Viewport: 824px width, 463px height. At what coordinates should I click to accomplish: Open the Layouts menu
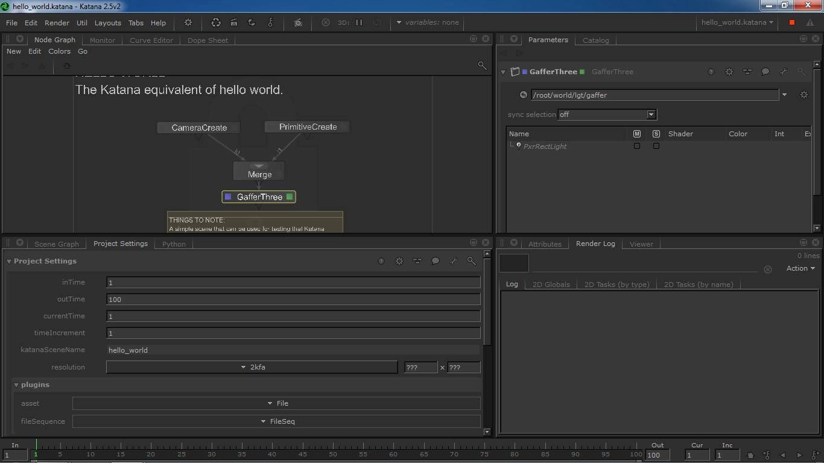tap(108, 23)
